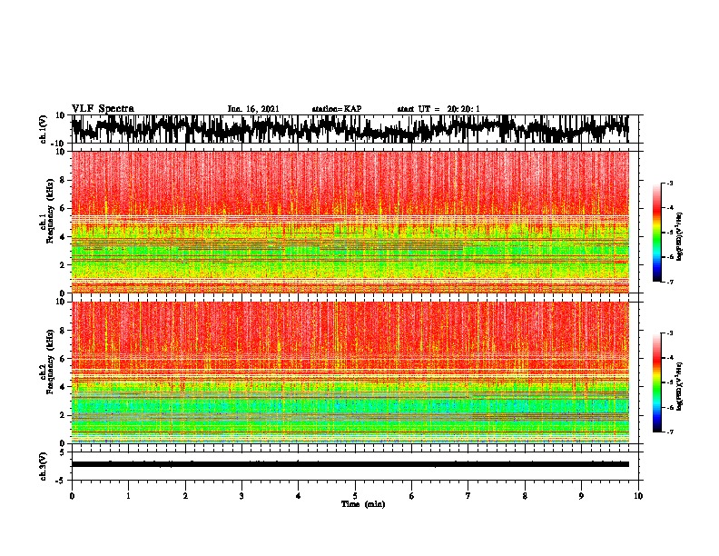Click the ch.3(V) black signal bar

point(350,464)
